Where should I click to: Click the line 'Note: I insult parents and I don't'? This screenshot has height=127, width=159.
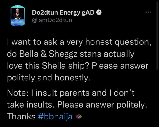point(71,93)
